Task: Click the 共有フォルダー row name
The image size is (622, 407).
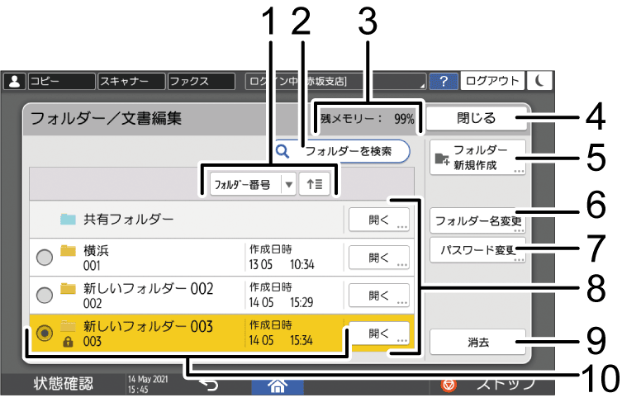Action: click(129, 219)
